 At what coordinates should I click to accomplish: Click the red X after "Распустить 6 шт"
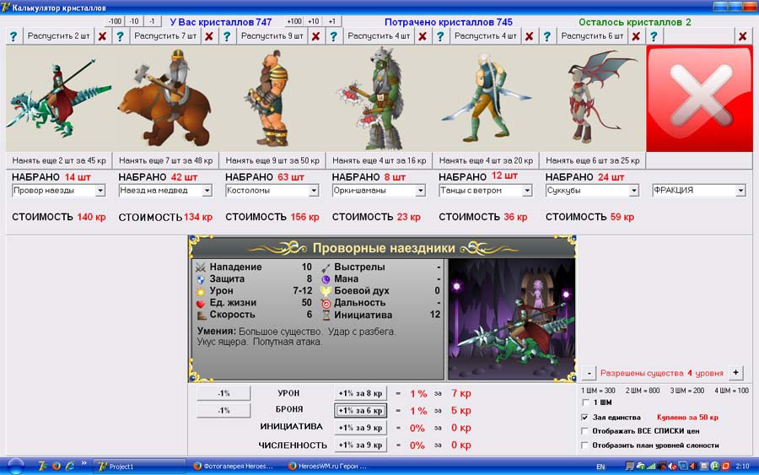pyautogui.click(x=636, y=36)
